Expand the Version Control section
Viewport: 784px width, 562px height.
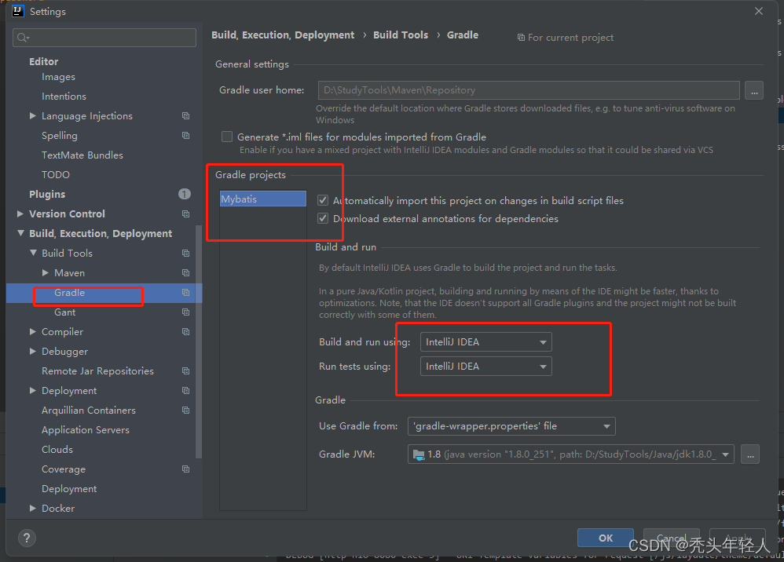20,213
